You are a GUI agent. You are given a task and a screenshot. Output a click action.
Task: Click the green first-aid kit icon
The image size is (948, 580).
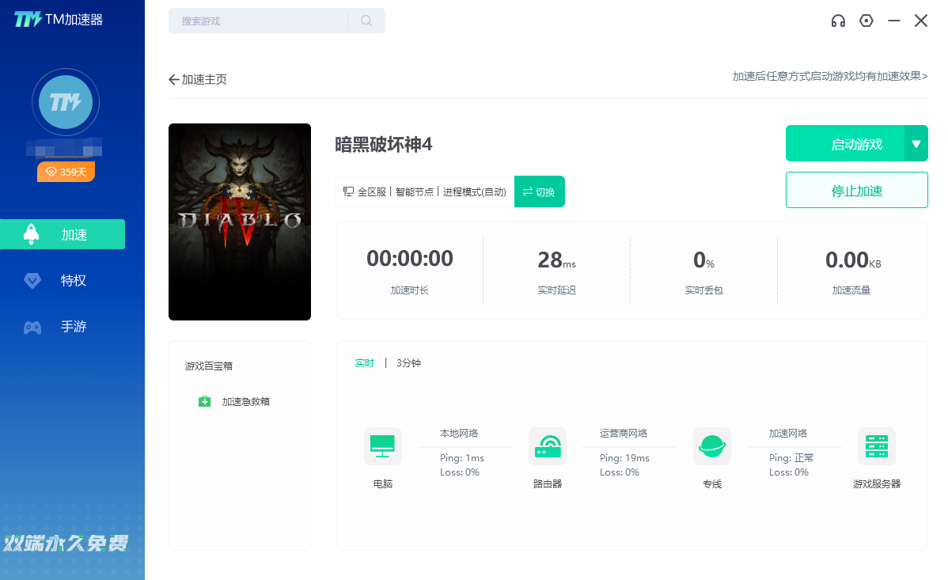click(204, 402)
